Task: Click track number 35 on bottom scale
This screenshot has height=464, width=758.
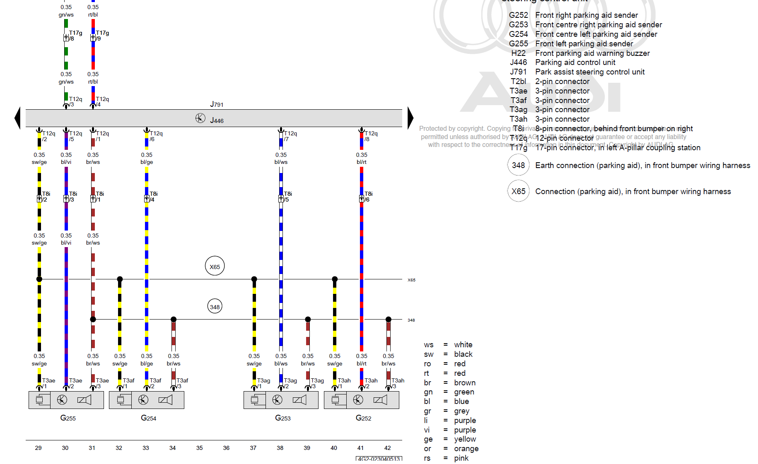Action: click(x=199, y=448)
